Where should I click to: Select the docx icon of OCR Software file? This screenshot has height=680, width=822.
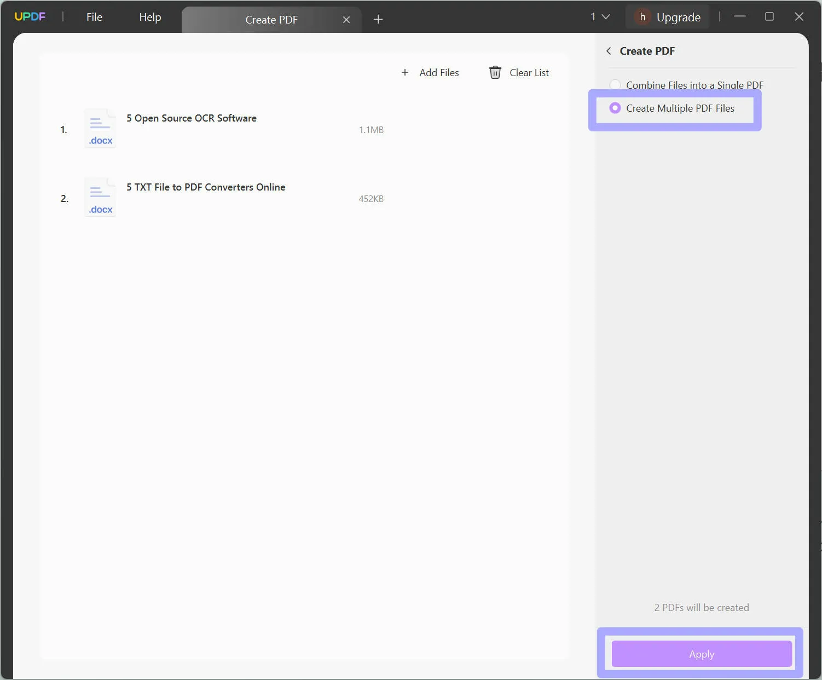click(x=100, y=129)
